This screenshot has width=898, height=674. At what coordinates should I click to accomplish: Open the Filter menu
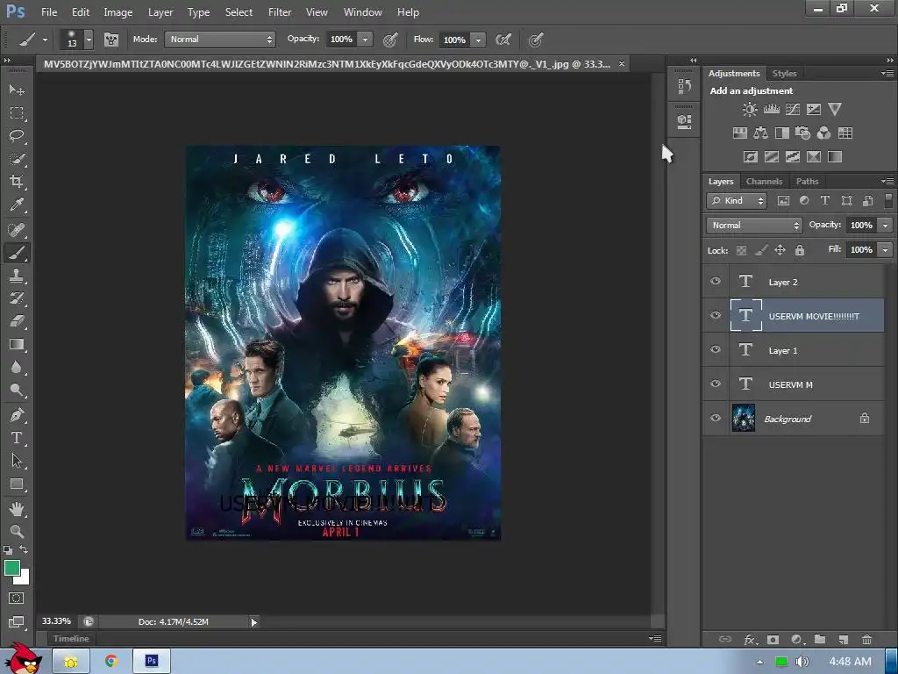[280, 12]
